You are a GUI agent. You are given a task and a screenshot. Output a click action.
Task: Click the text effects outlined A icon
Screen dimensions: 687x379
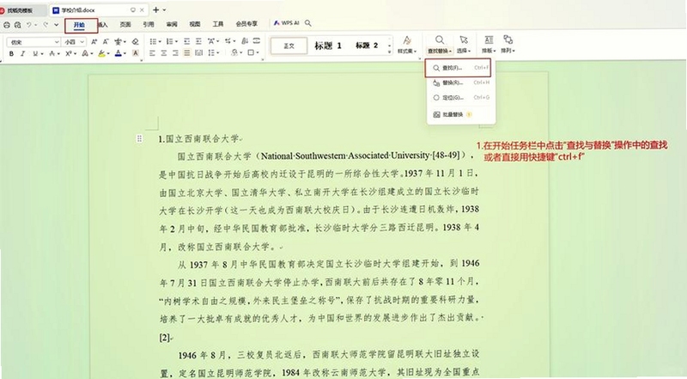pyautogui.click(x=85, y=53)
